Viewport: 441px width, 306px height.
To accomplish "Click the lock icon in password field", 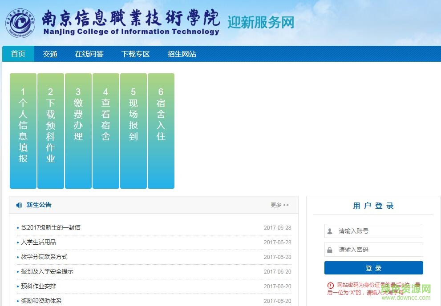I will point(330,250).
